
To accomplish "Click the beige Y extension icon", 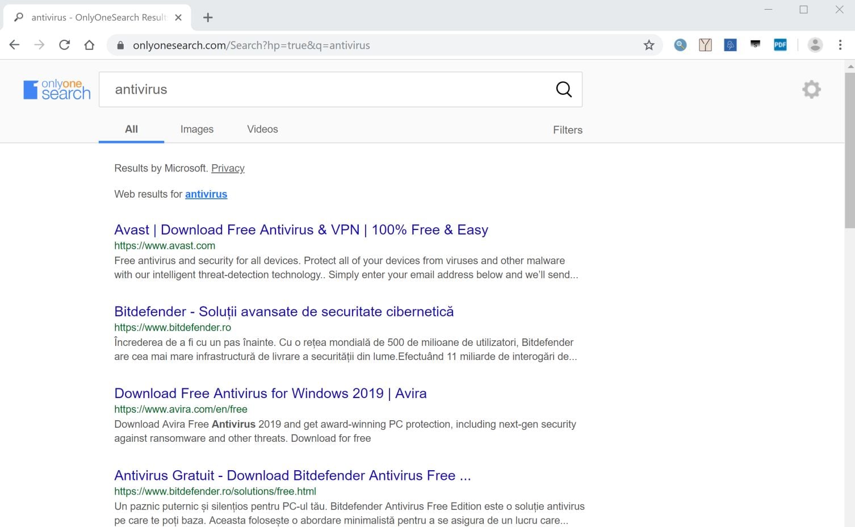I will pyautogui.click(x=705, y=45).
